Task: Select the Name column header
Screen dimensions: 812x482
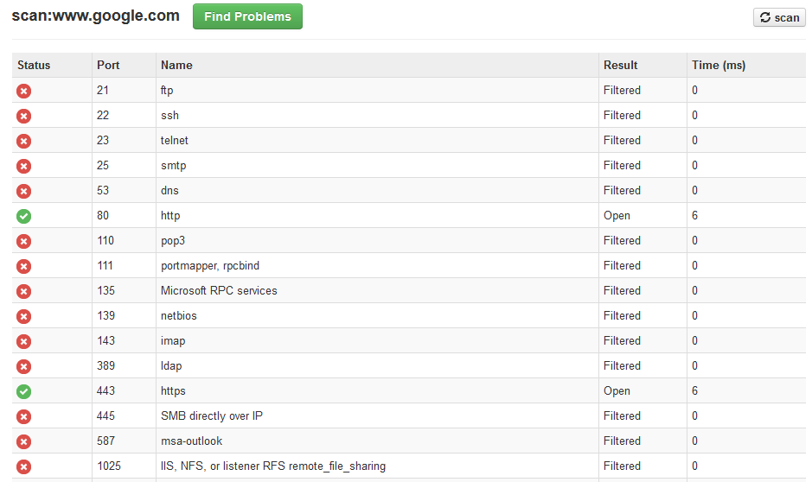Action: [x=176, y=65]
